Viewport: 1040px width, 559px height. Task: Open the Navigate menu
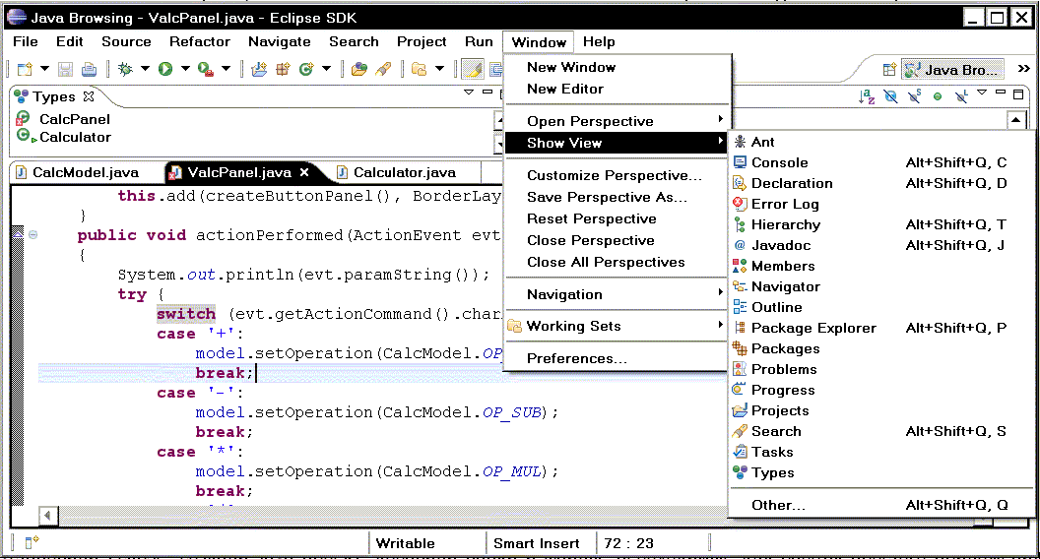pos(280,41)
